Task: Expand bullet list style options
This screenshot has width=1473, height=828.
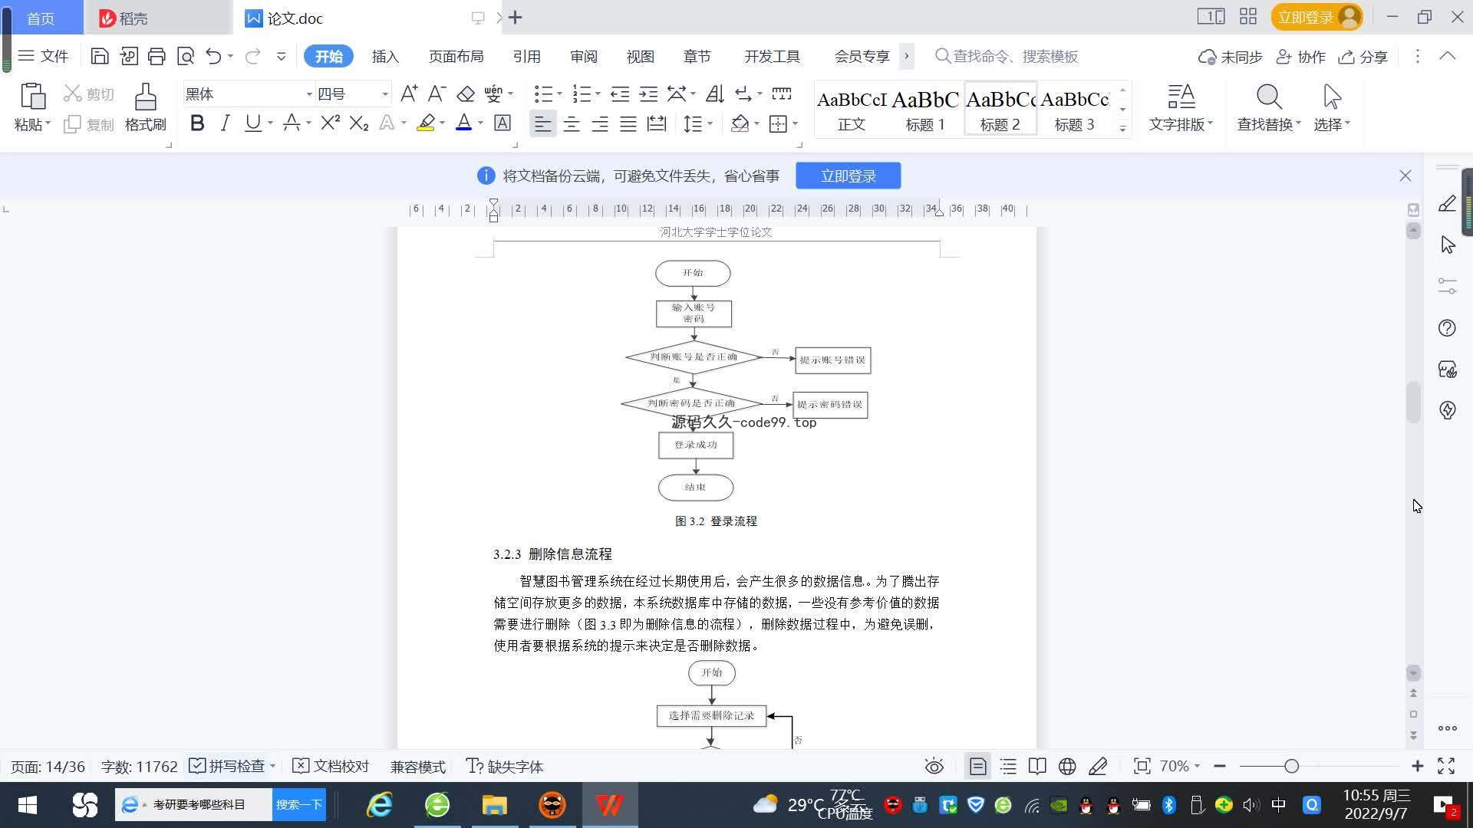Action: (559, 94)
